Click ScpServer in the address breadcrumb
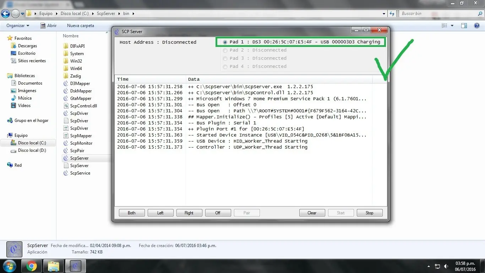This screenshot has width=485, height=273. [106, 14]
